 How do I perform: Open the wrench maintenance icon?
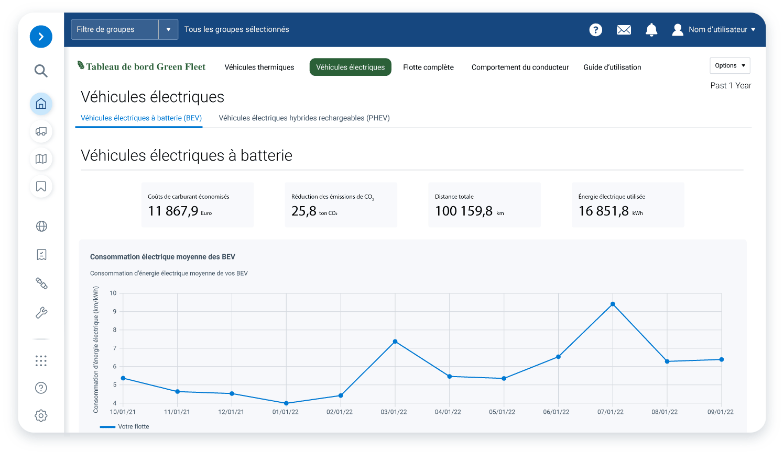click(x=41, y=312)
